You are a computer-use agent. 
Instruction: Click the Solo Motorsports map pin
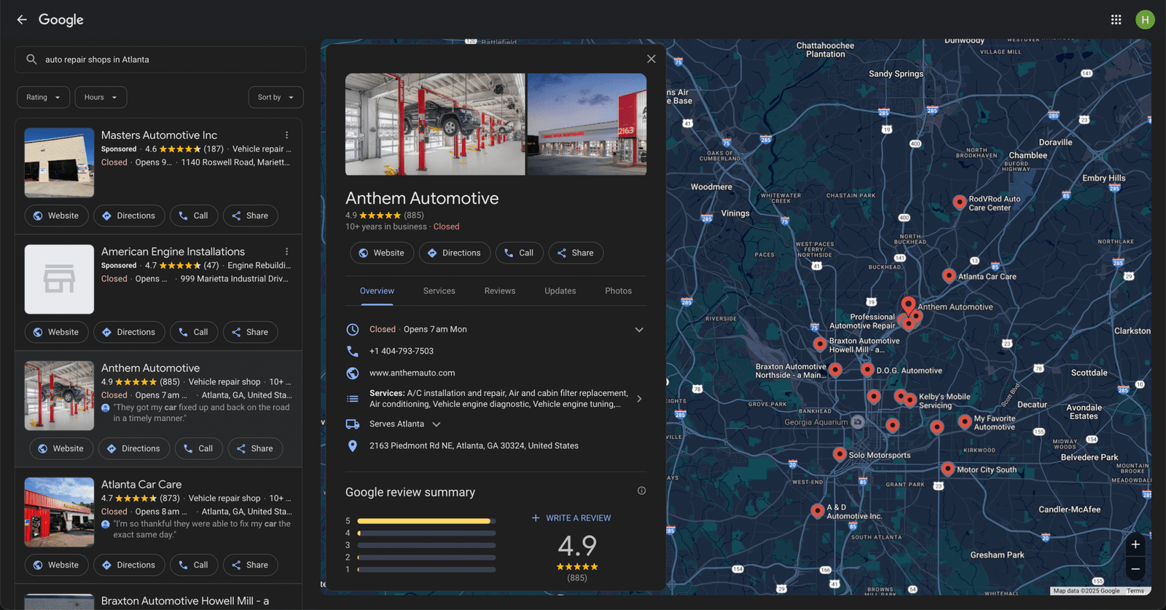click(840, 454)
